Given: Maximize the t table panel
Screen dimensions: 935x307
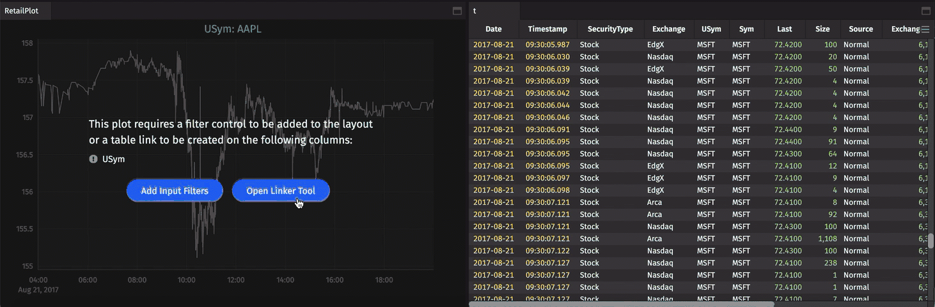Looking at the screenshot, I should 925,11.
